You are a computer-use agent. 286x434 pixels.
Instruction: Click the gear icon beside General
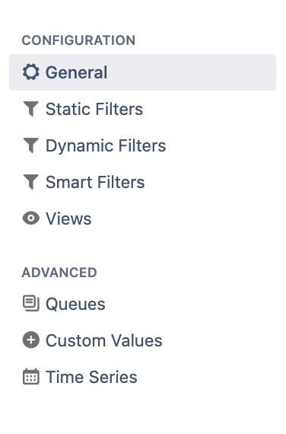(30, 72)
